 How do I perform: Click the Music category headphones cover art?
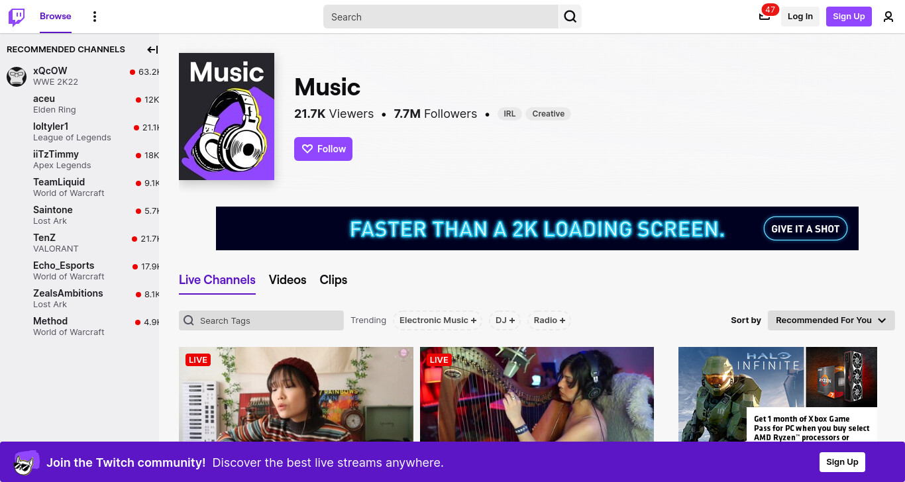click(x=227, y=117)
